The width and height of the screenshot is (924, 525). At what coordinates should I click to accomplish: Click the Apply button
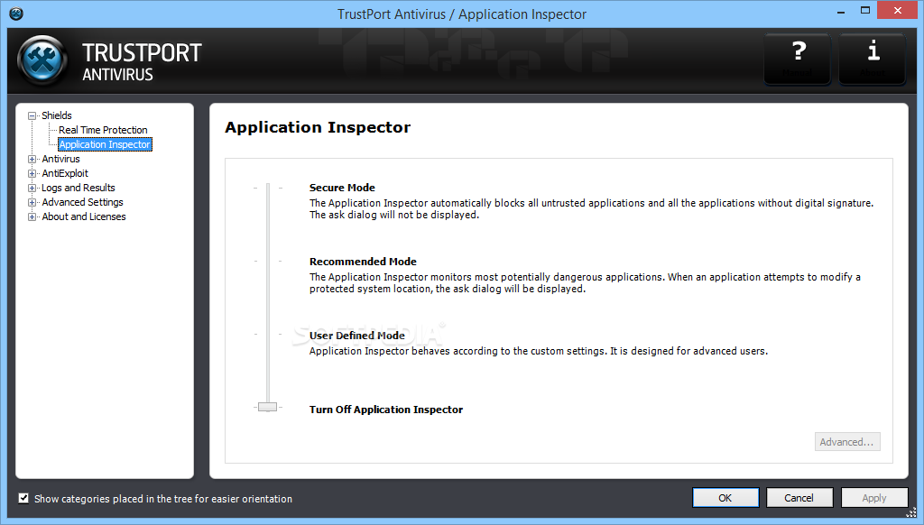[873, 498]
